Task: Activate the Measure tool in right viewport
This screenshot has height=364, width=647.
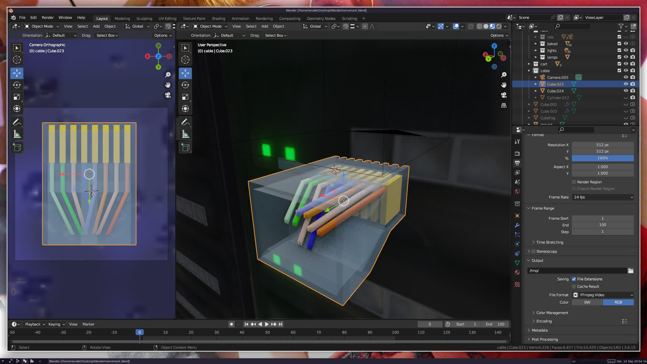Action: click(x=185, y=134)
